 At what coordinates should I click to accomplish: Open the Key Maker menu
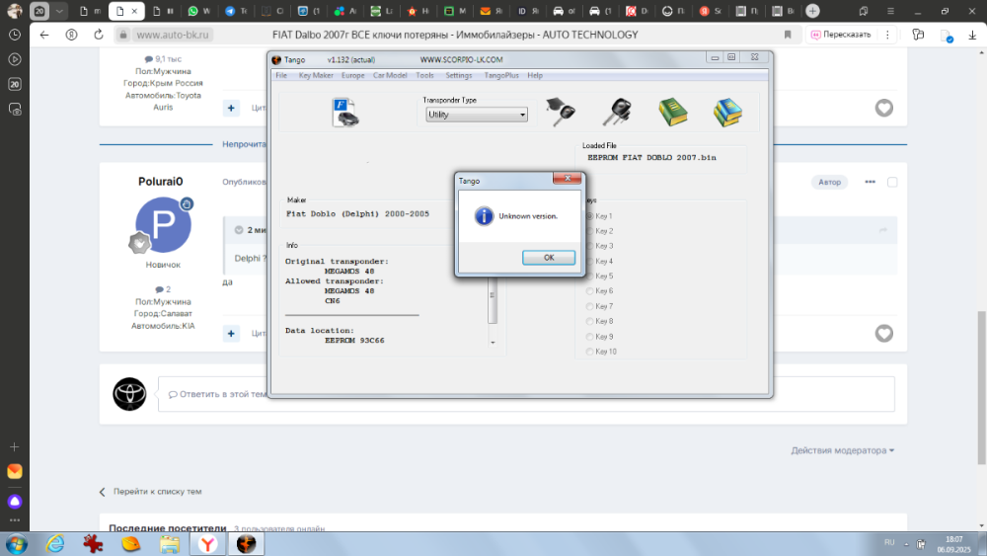click(316, 76)
